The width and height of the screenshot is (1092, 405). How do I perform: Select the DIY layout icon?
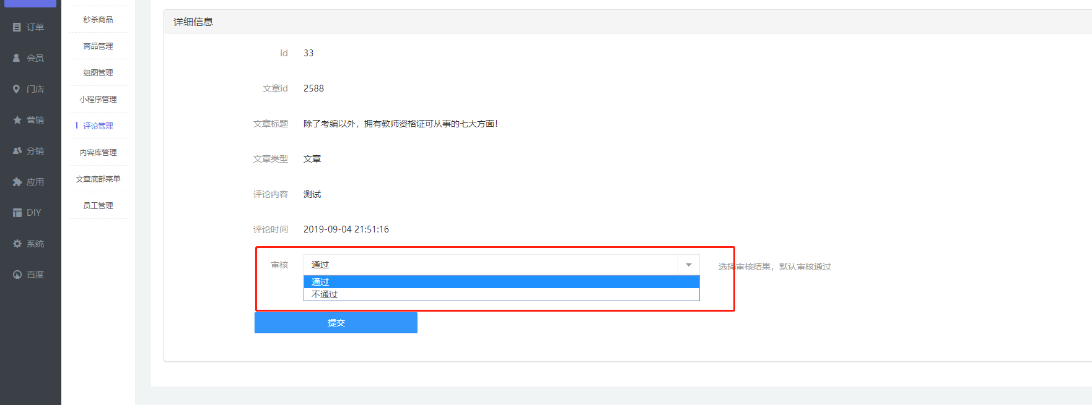(x=17, y=213)
